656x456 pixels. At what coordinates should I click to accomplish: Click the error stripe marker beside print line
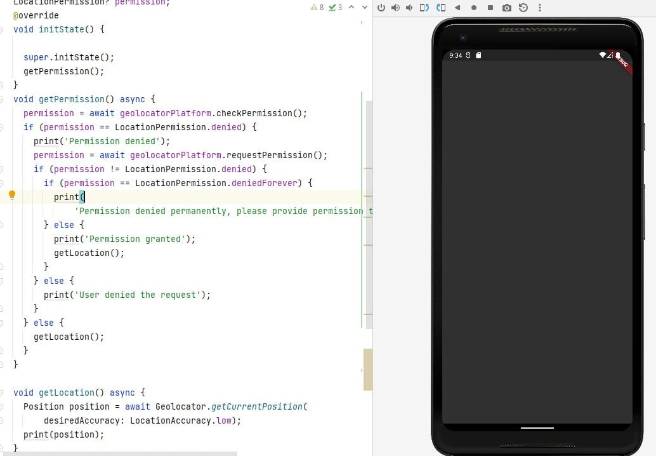point(368,196)
